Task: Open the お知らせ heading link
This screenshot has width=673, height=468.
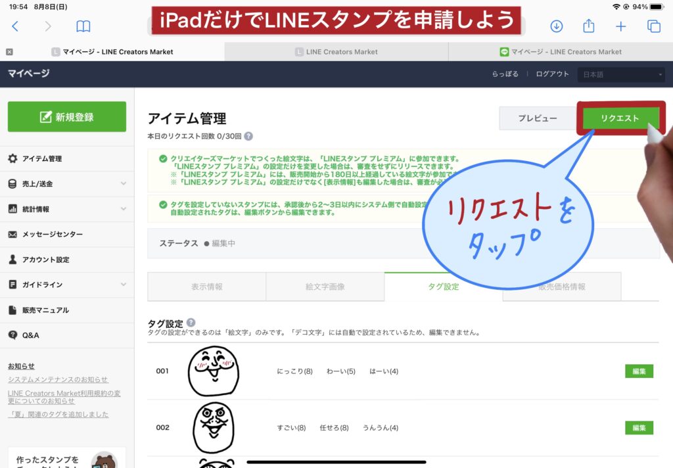Action: click(x=21, y=366)
